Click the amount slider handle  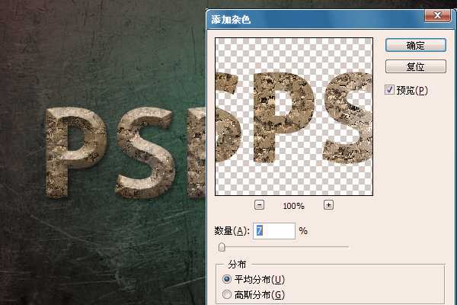tap(222, 247)
